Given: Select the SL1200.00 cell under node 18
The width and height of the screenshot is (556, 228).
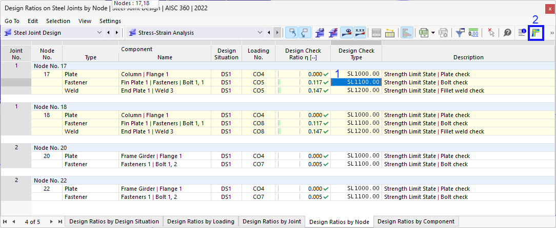Looking at the screenshot, I should pos(356,131).
